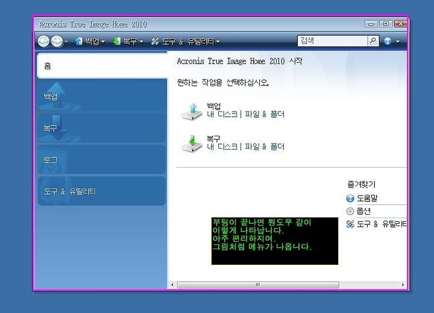Close the Acronis True Image window
The width and height of the screenshot is (434, 313).
point(400,24)
